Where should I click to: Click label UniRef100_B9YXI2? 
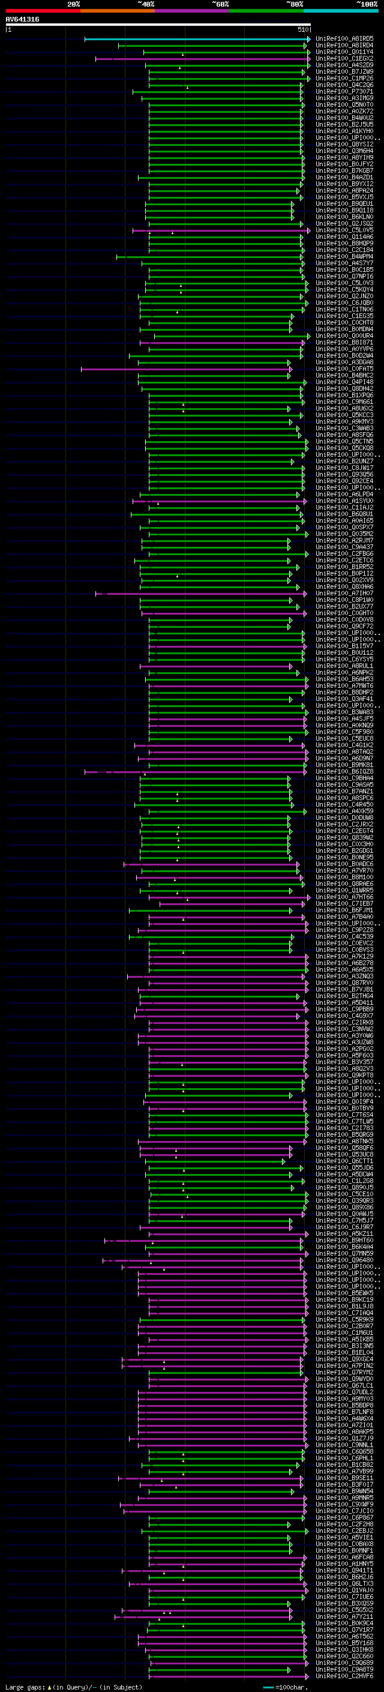(344, 184)
